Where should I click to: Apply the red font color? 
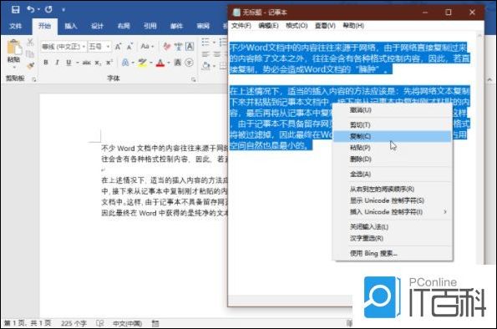(160, 63)
